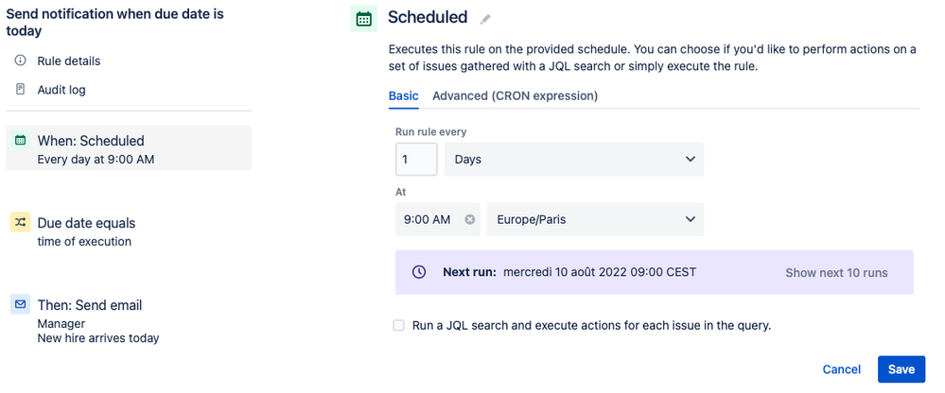Enable the Run a JQL search checkbox
Image resolution: width=945 pixels, height=393 pixels.
(x=399, y=326)
